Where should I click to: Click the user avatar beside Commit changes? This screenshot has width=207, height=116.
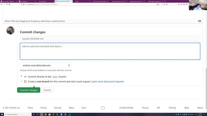point(10,30)
